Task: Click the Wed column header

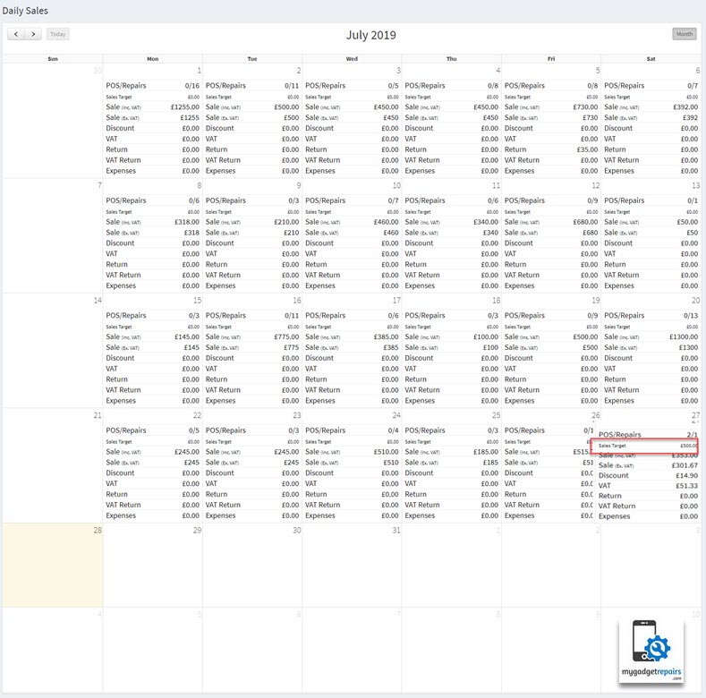Action: (x=352, y=58)
